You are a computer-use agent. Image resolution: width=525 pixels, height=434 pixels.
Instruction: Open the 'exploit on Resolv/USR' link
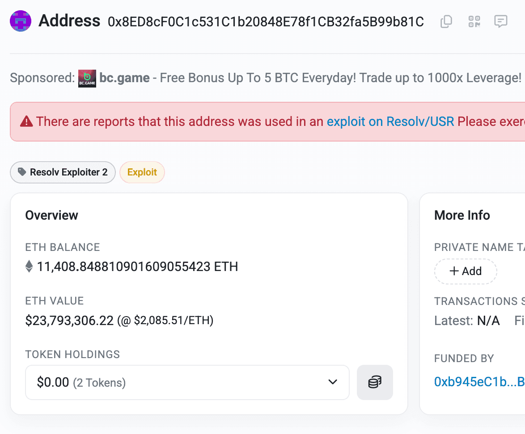tap(390, 121)
